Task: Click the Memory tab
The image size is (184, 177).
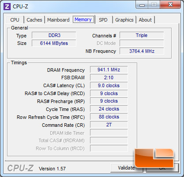Action: (x=83, y=19)
